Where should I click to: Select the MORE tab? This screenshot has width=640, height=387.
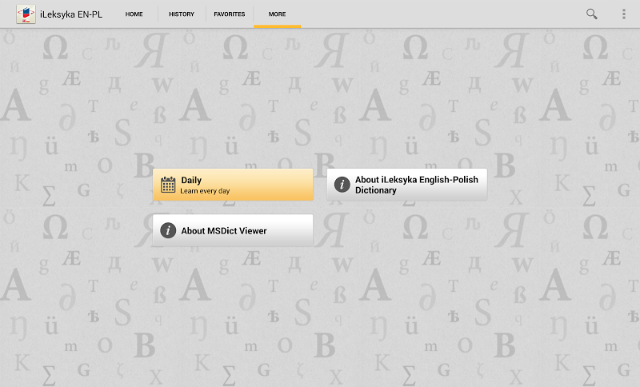[277, 14]
